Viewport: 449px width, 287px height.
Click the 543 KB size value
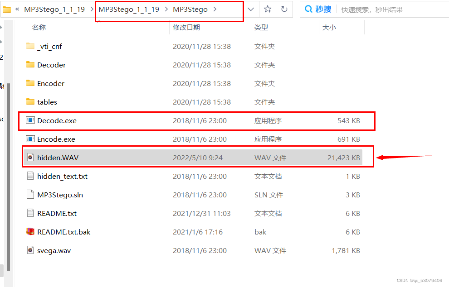pos(349,120)
